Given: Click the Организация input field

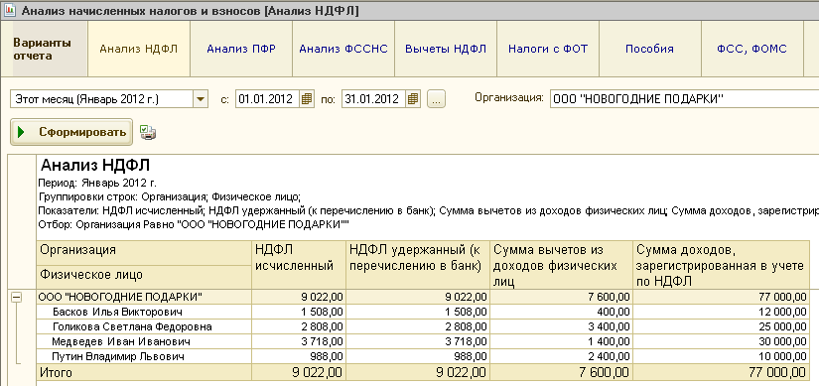Looking at the screenshot, I should [684, 98].
